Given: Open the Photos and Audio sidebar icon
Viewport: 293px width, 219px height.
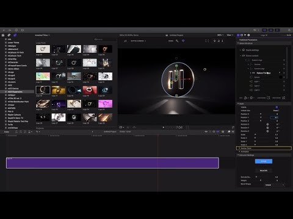Looking at the screenshot, I should pyautogui.click(x=9, y=35).
